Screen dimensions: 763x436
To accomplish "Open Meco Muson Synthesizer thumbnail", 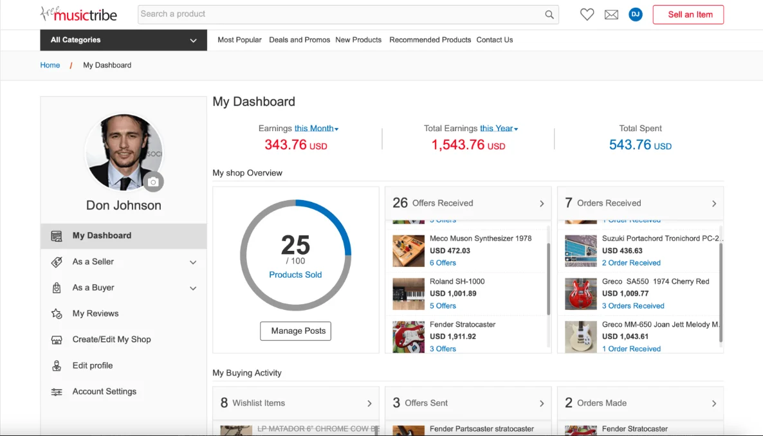I will click(x=409, y=251).
